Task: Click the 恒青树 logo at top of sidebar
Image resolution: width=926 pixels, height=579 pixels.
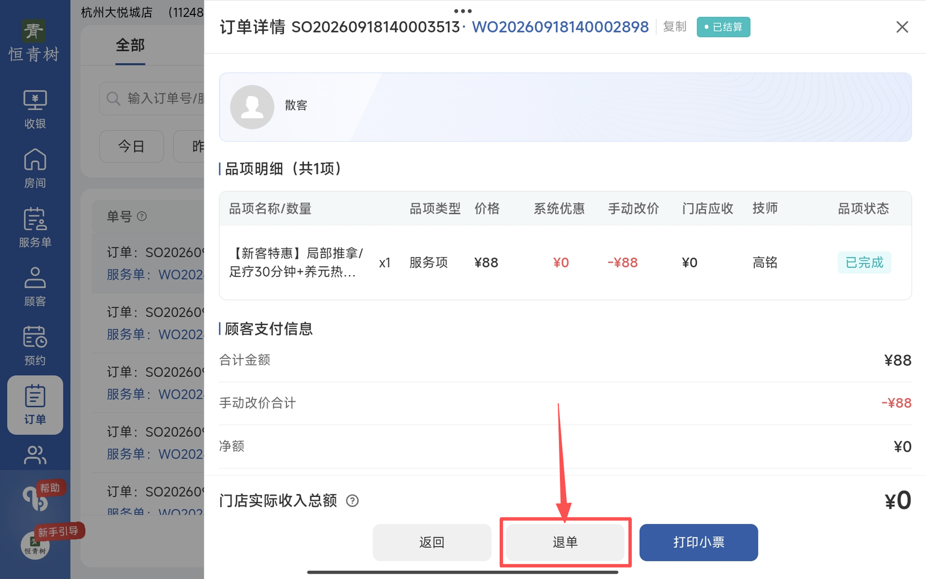Action: pos(34,41)
